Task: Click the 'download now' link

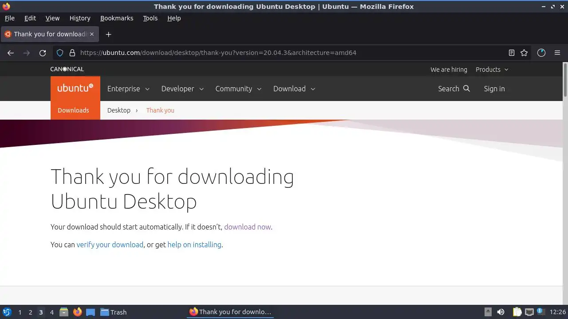Action: [x=247, y=227]
